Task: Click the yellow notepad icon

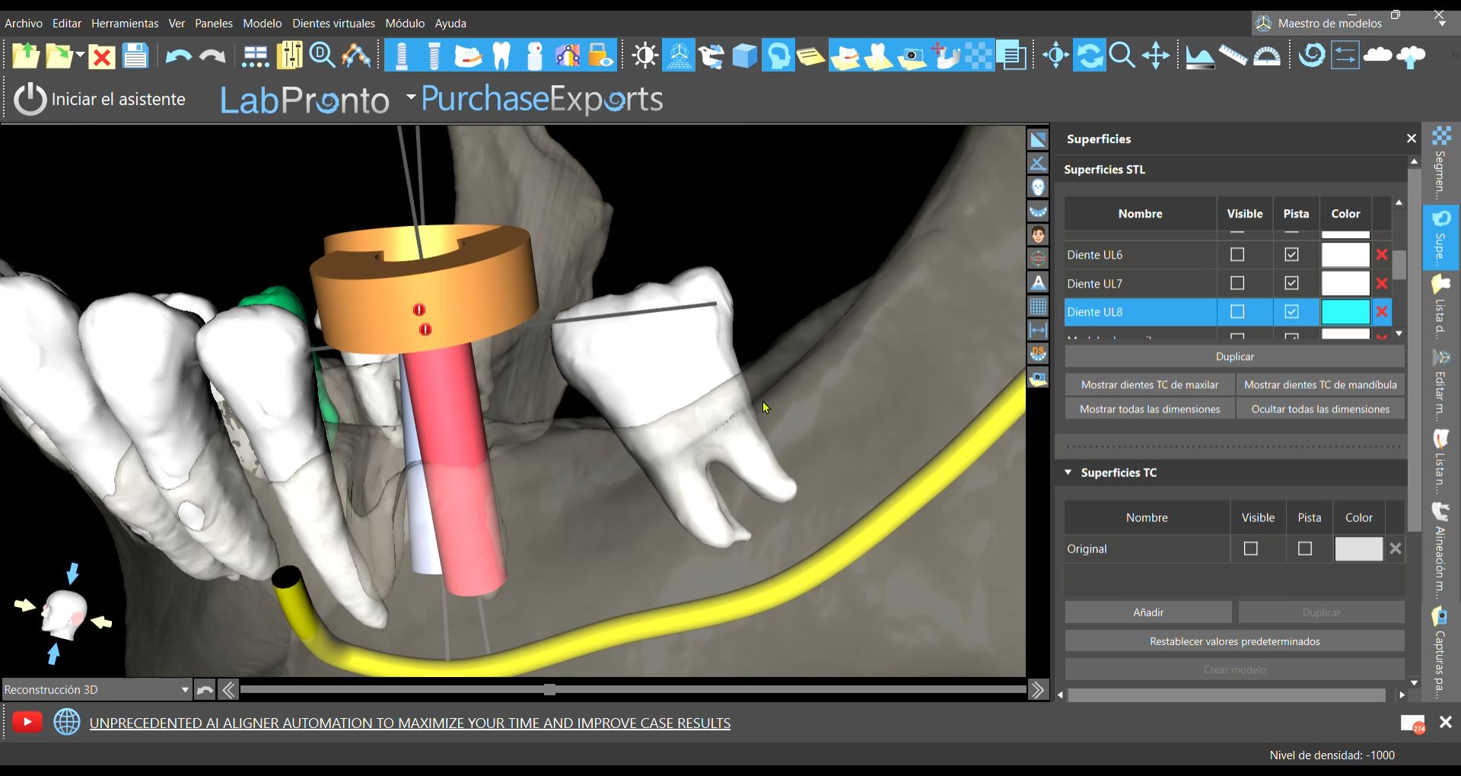Action: (811, 56)
